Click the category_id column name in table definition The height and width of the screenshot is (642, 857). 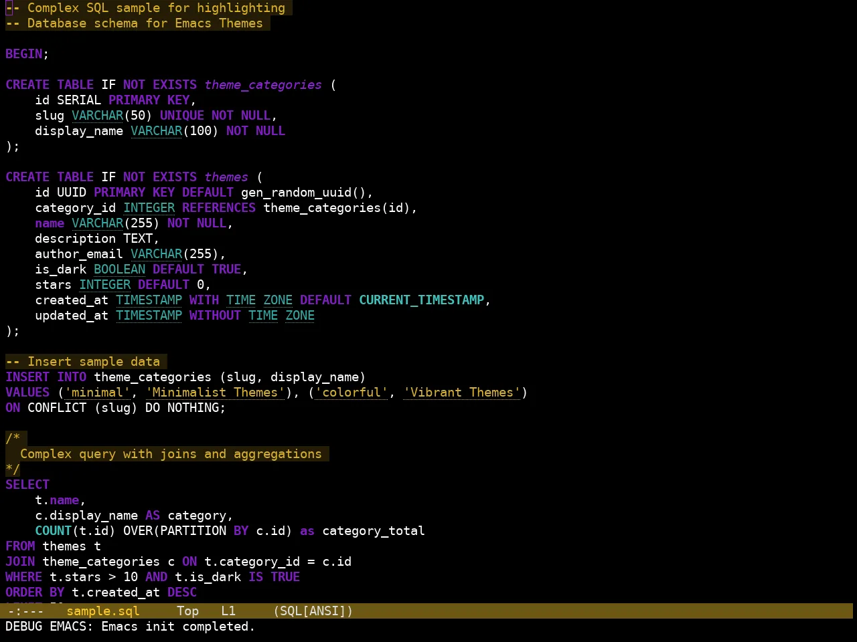[x=75, y=207]
